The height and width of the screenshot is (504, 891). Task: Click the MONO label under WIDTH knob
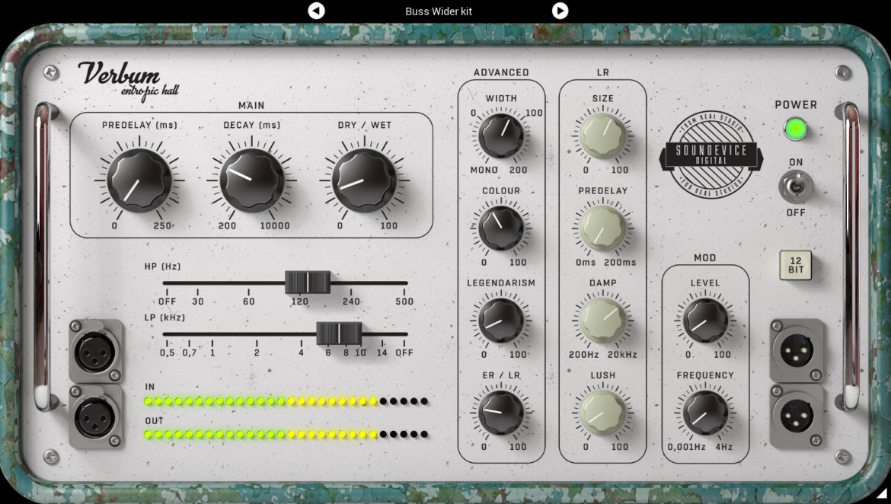click(x=484, y=170)
